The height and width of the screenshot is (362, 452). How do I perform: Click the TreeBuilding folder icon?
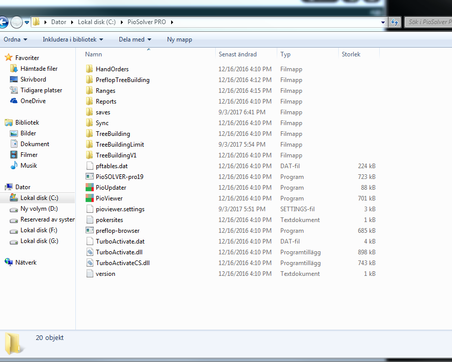(89, 133)
